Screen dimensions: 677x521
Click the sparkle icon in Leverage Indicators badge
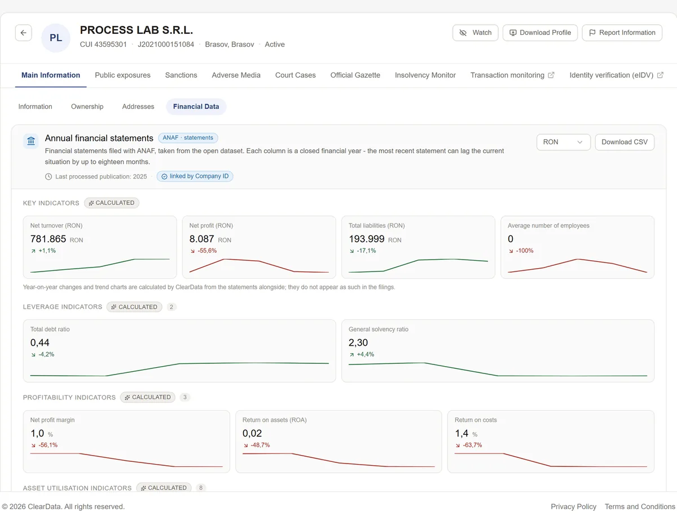click(114, 307)
